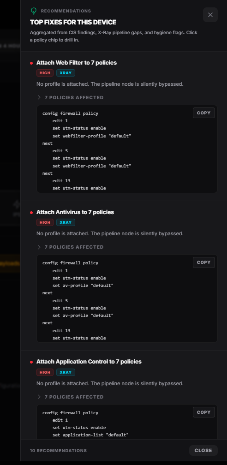Copy the Application Control config code
This screenshot has height=465, width=227.
203,412
